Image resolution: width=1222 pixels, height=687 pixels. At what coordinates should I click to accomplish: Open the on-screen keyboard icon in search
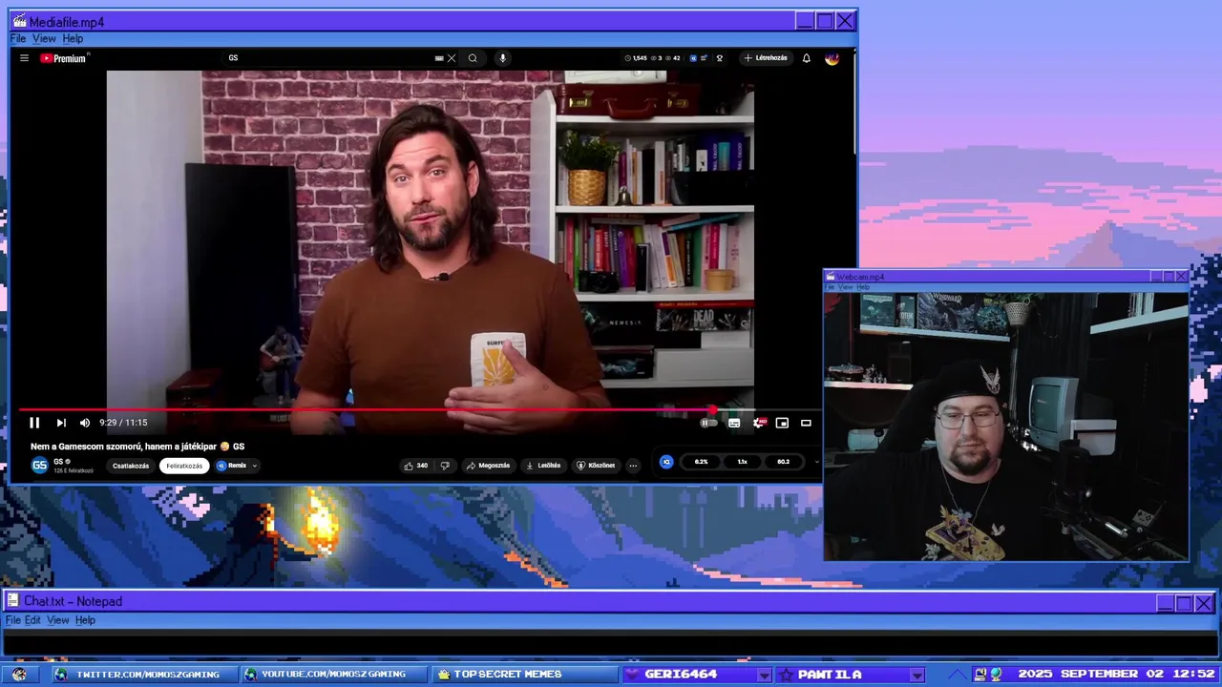coord(439,58)
